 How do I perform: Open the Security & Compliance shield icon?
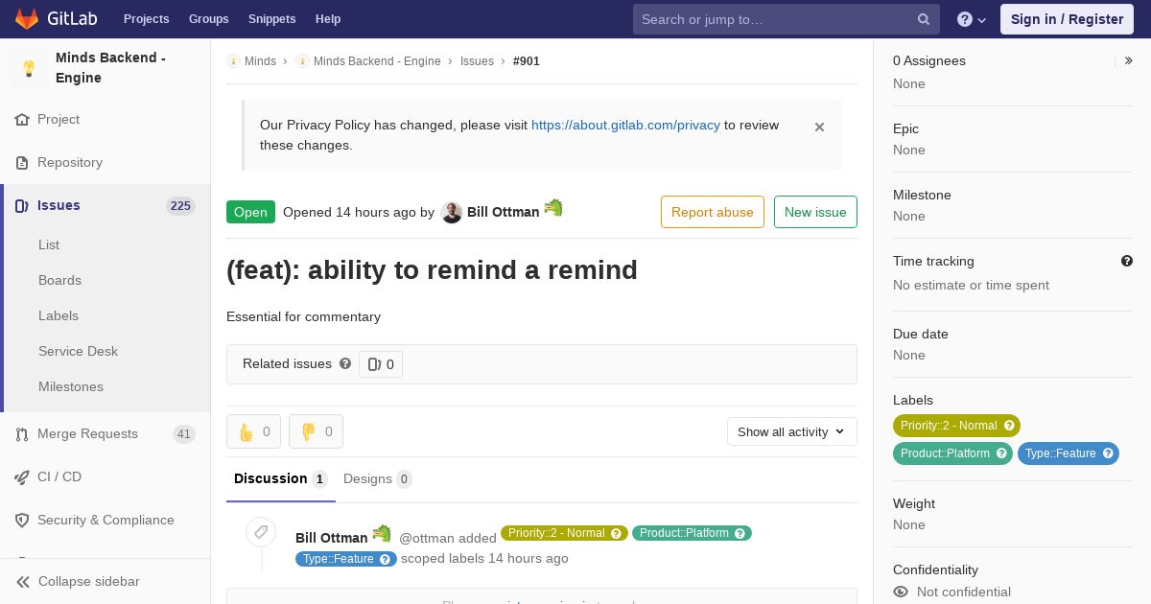(x=22, y=520)
